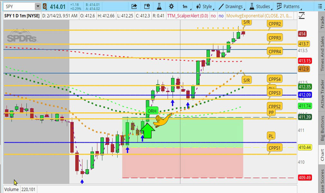325x193 pixels.
Task: Select the Chart side tab
Action: (x=322, y=155)
